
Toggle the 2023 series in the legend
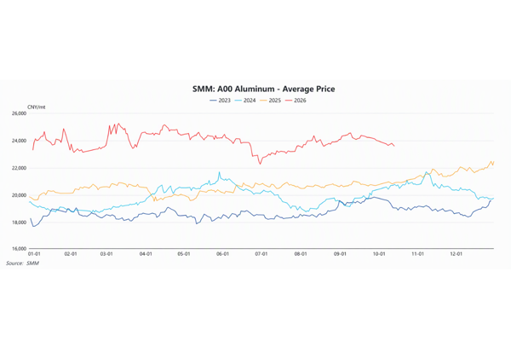click(x=220, y=101)
